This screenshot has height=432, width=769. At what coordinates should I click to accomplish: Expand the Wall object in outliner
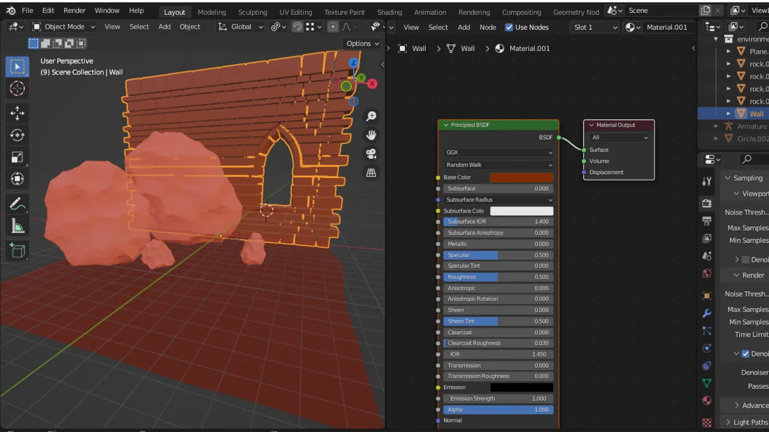click(x=729, y=113)
